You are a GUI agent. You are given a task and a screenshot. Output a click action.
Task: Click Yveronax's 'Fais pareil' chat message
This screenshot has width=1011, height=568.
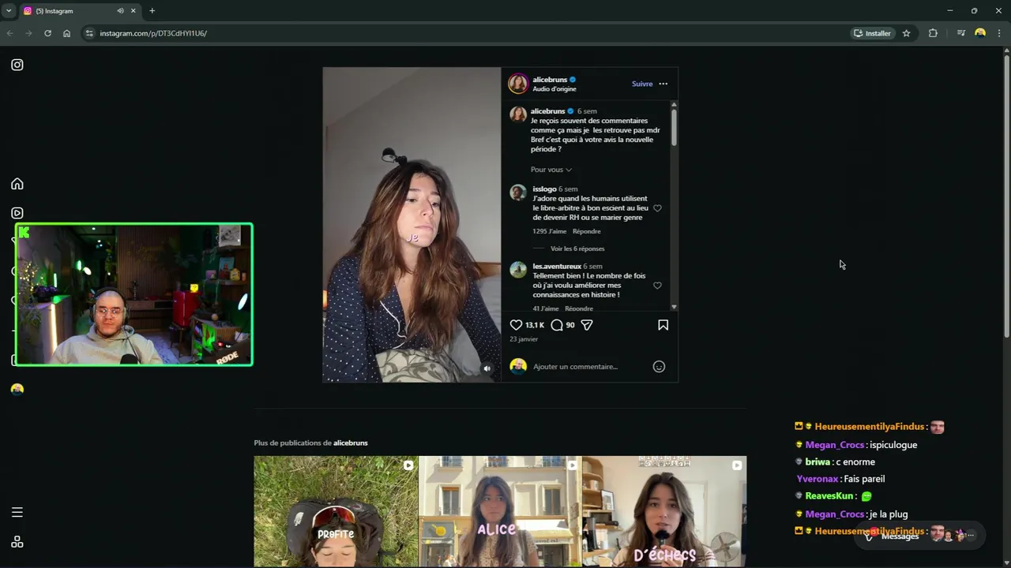point(864,479)
